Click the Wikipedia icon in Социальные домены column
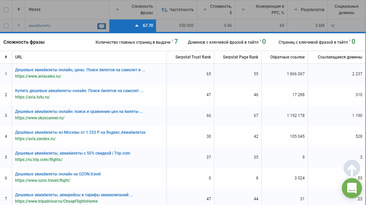Viewport: 366px width, 205px height. (333, 26)
